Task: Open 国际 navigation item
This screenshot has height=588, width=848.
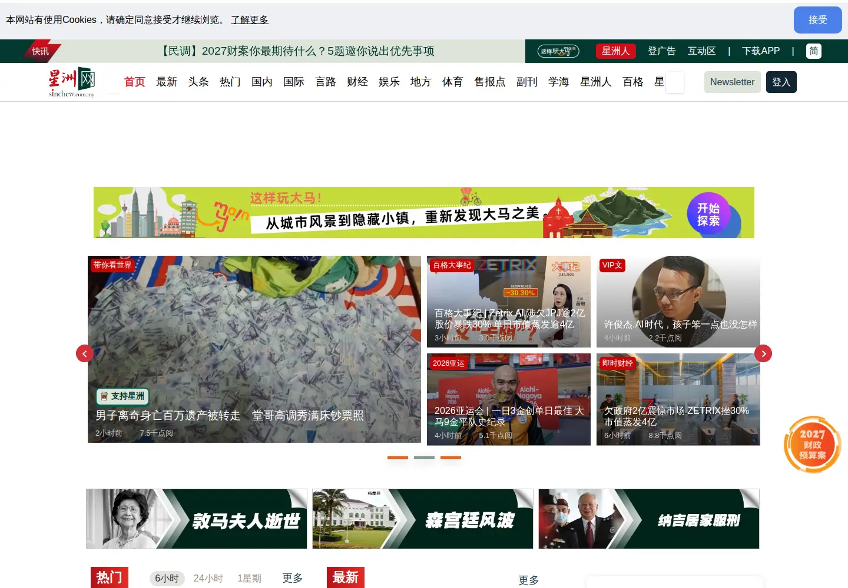Action: point(294,82)
